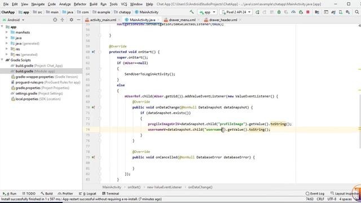This screenshot has height=203, width=361.
Task: Select local.properties file
Action: tap(36, 99)
